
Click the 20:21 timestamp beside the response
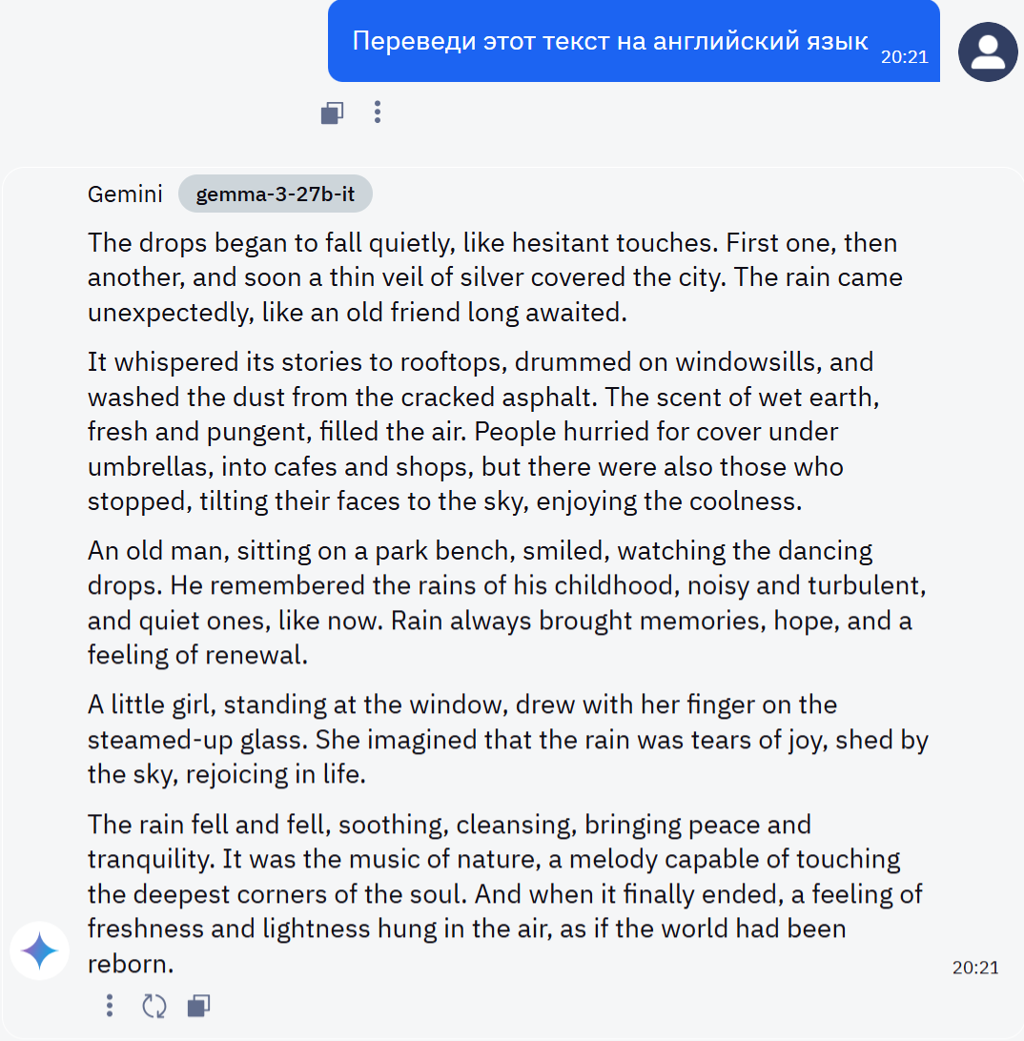(x=975, y=968)
